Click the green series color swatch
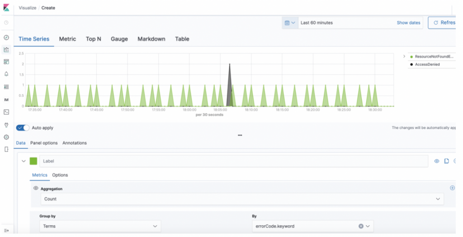Image resolution: width=463 pixels, height=237 pixels. [x=33, y=161]
